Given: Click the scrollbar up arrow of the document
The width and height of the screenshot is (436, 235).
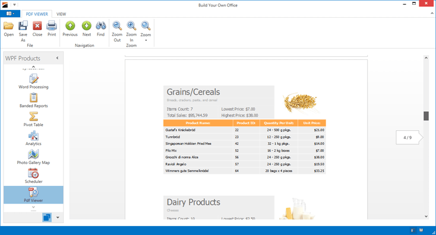Looking at the screenshot, I should [426, 57].
